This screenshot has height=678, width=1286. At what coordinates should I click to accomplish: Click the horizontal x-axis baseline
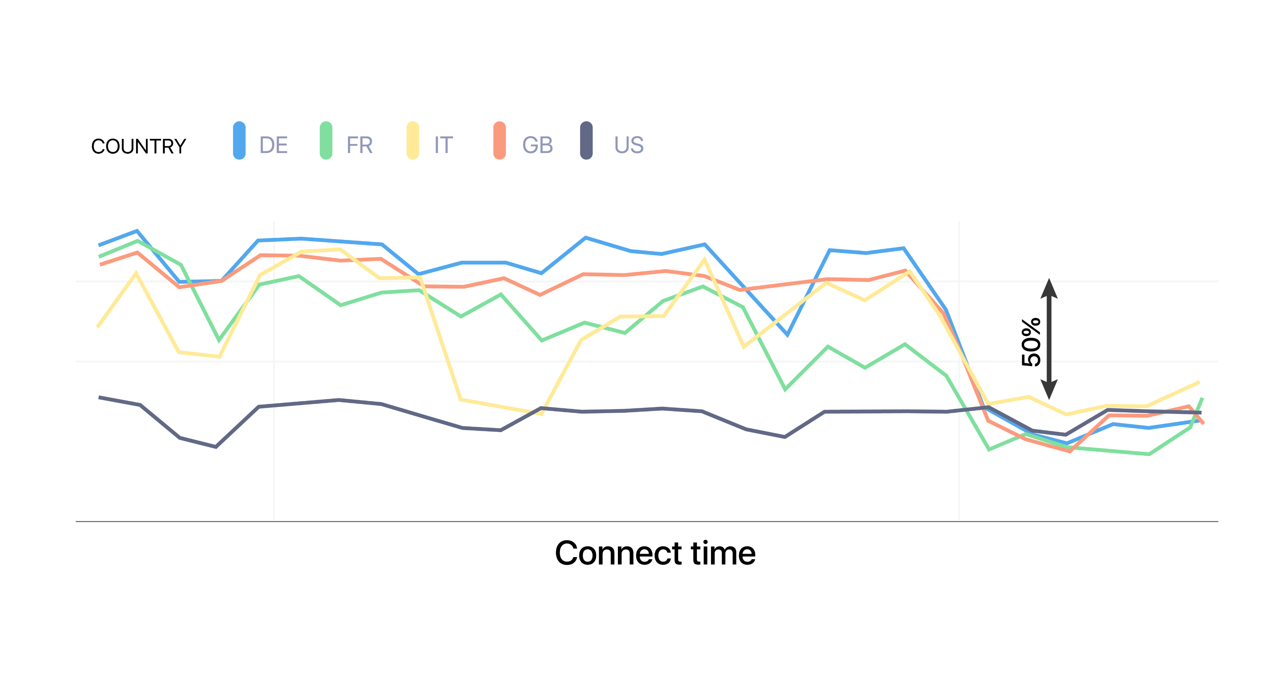click(646, 521)
